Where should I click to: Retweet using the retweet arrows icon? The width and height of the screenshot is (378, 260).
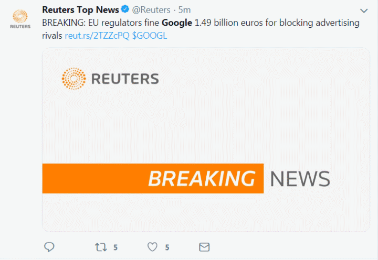pyautogui.click(x=99, y=247)
